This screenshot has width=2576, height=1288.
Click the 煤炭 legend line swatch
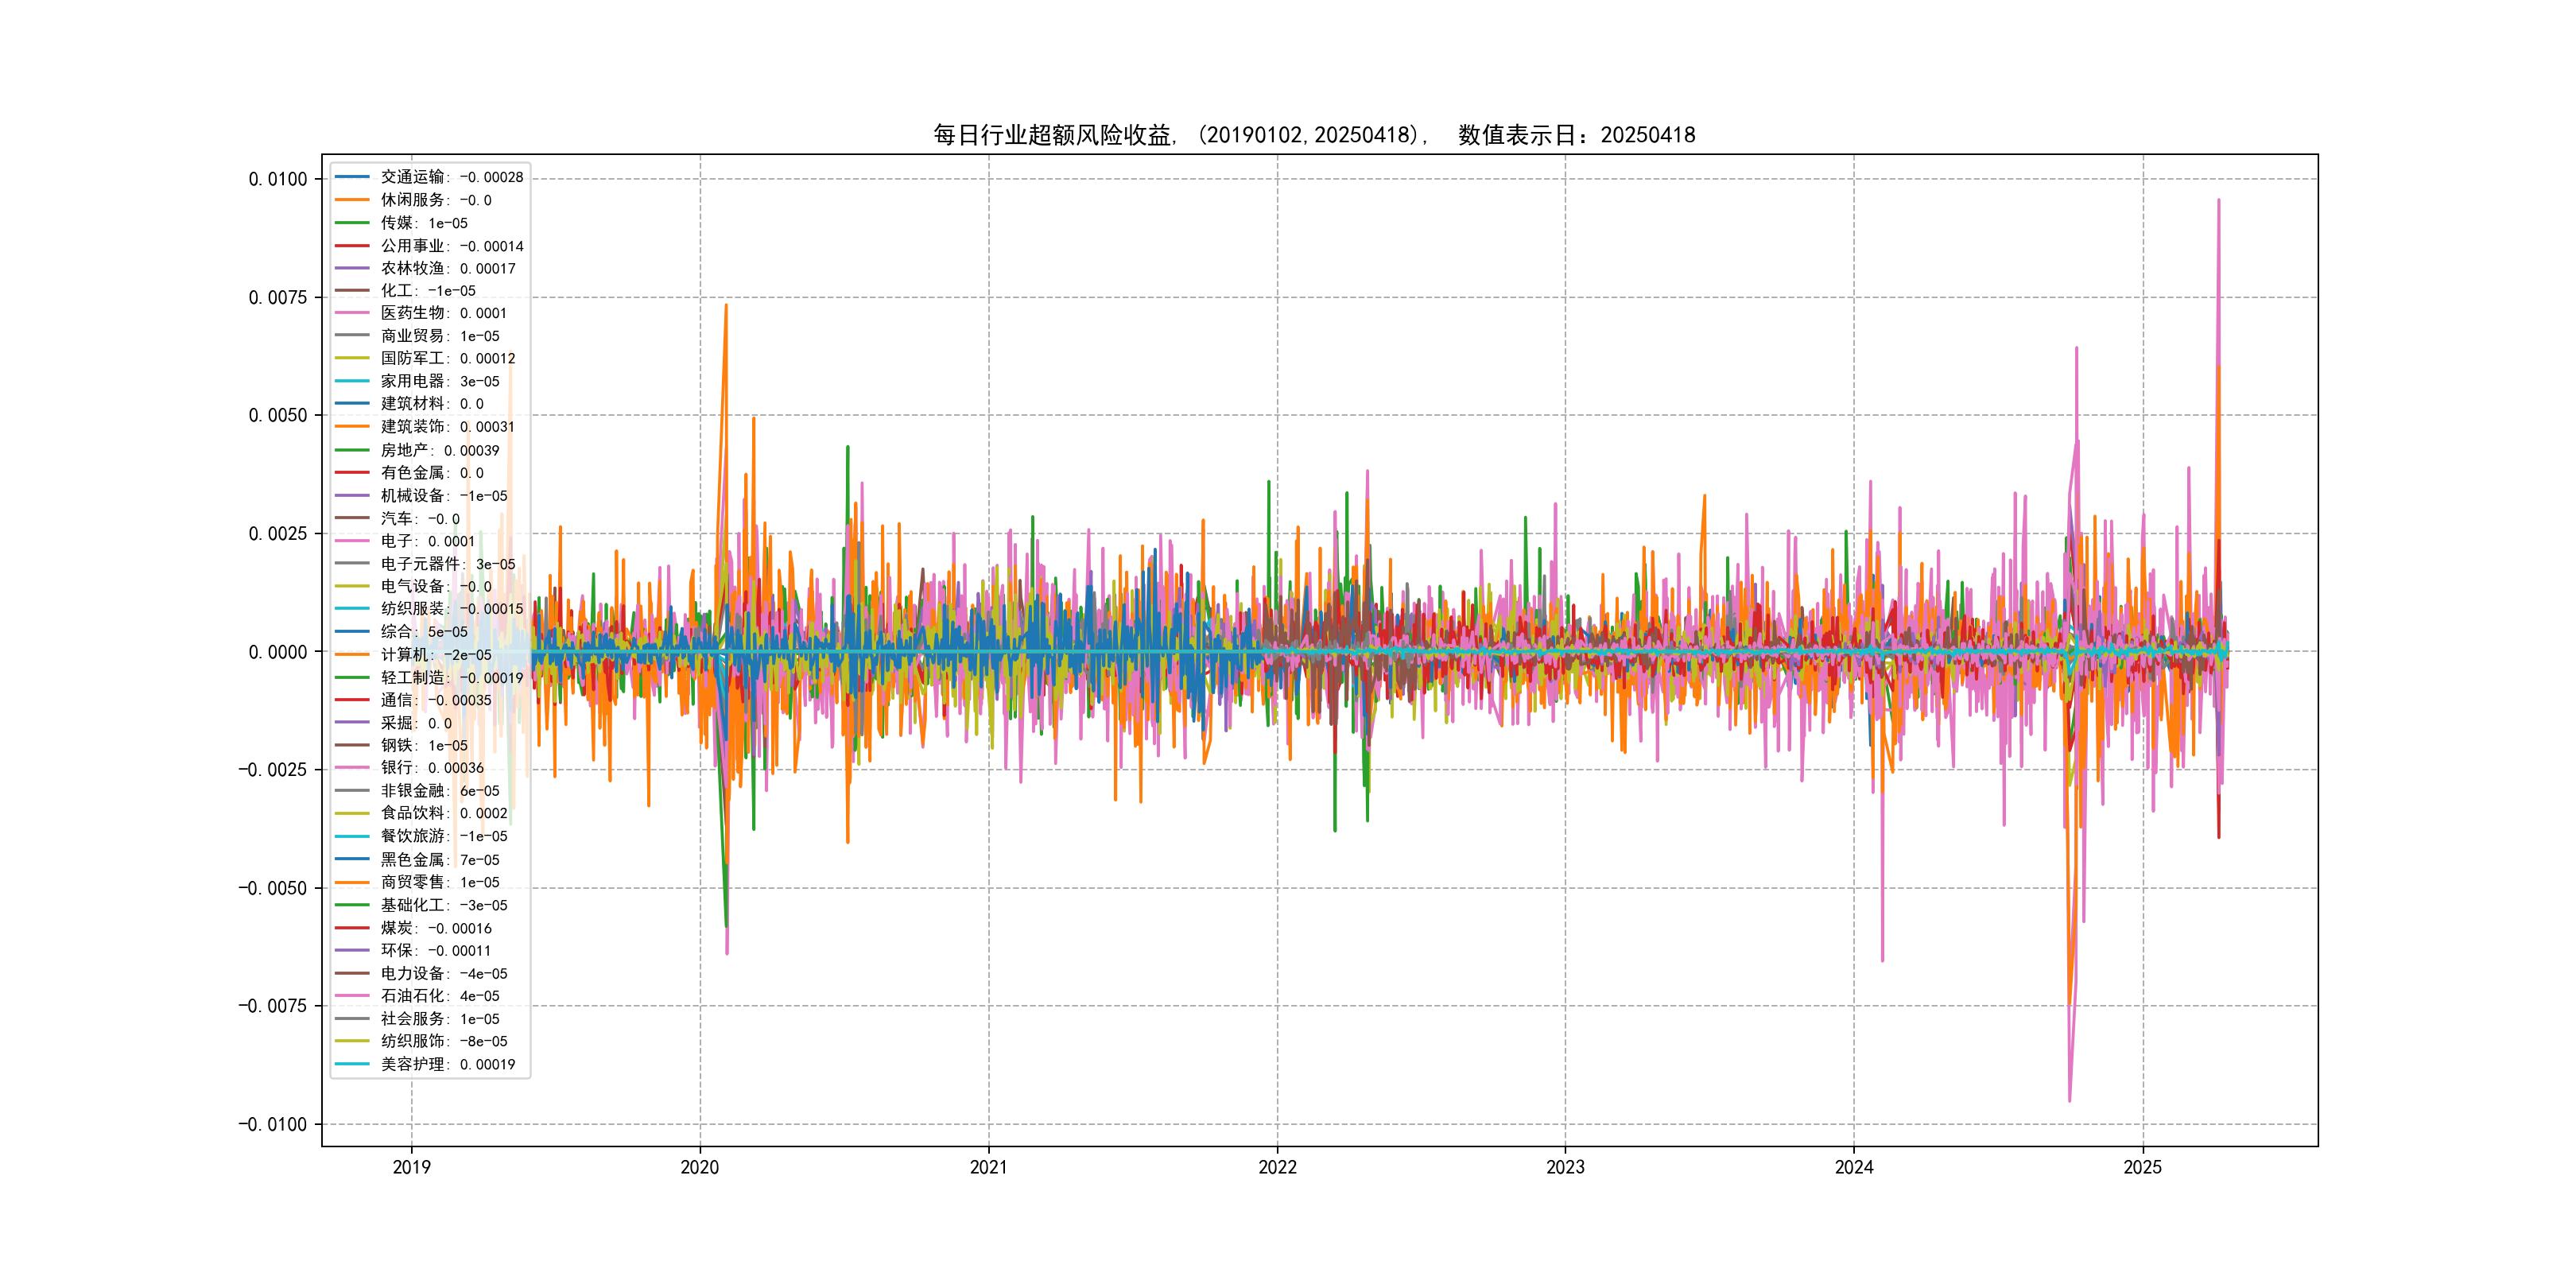click(x=352, y=928)
